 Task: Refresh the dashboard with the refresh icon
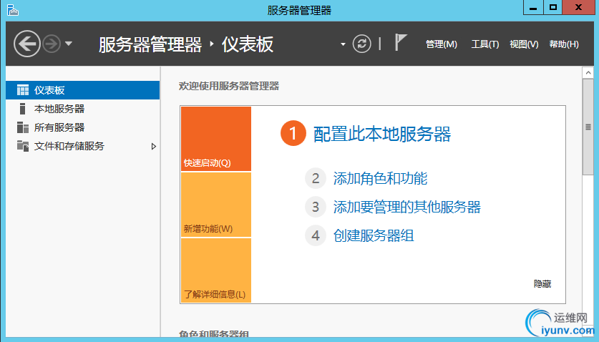[x=362, y=44]
